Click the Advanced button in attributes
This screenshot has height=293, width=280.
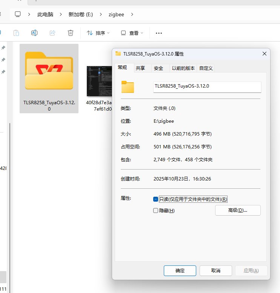click(x=238, y=210)
